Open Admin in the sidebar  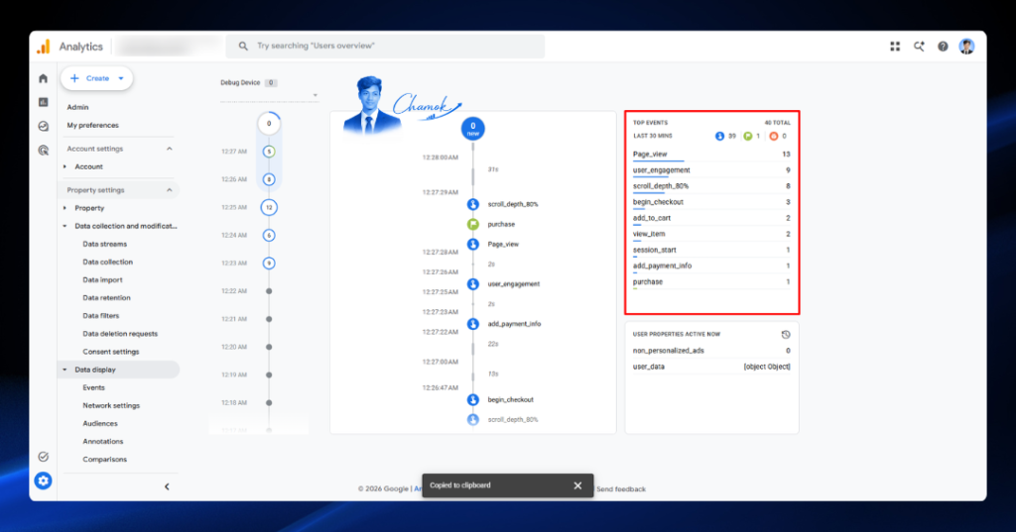pyautogui.click(x=77, y=107)
